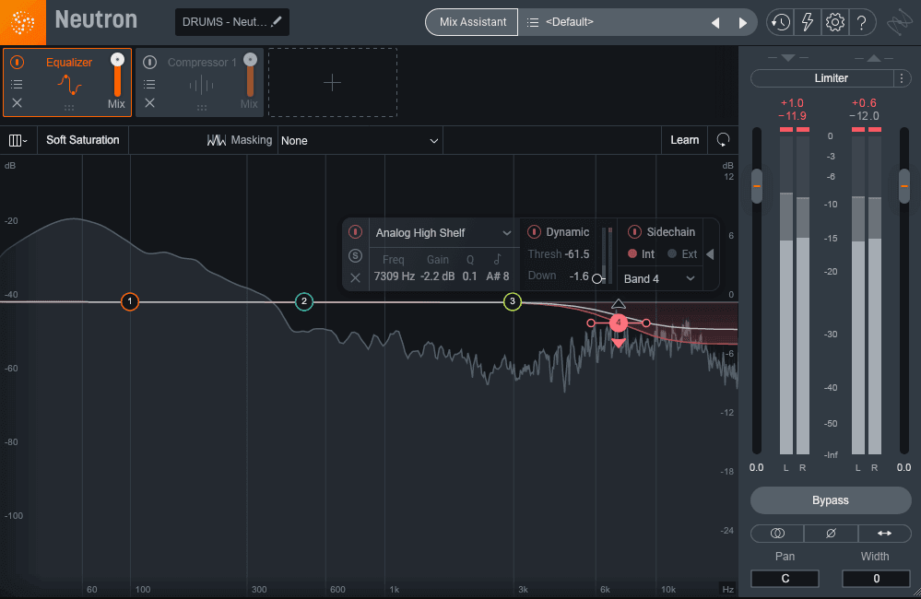Open the Band 4 sidechain source dropdown

659,279
